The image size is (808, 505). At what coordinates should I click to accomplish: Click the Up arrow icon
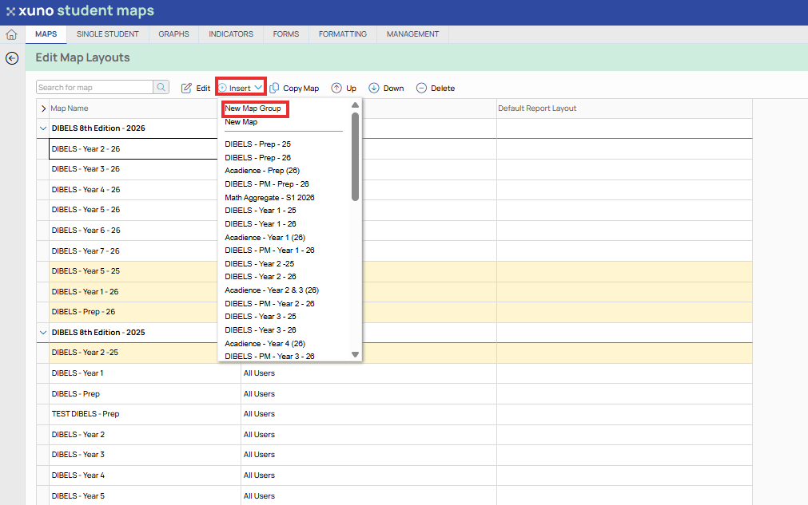[x=336, y=88]
